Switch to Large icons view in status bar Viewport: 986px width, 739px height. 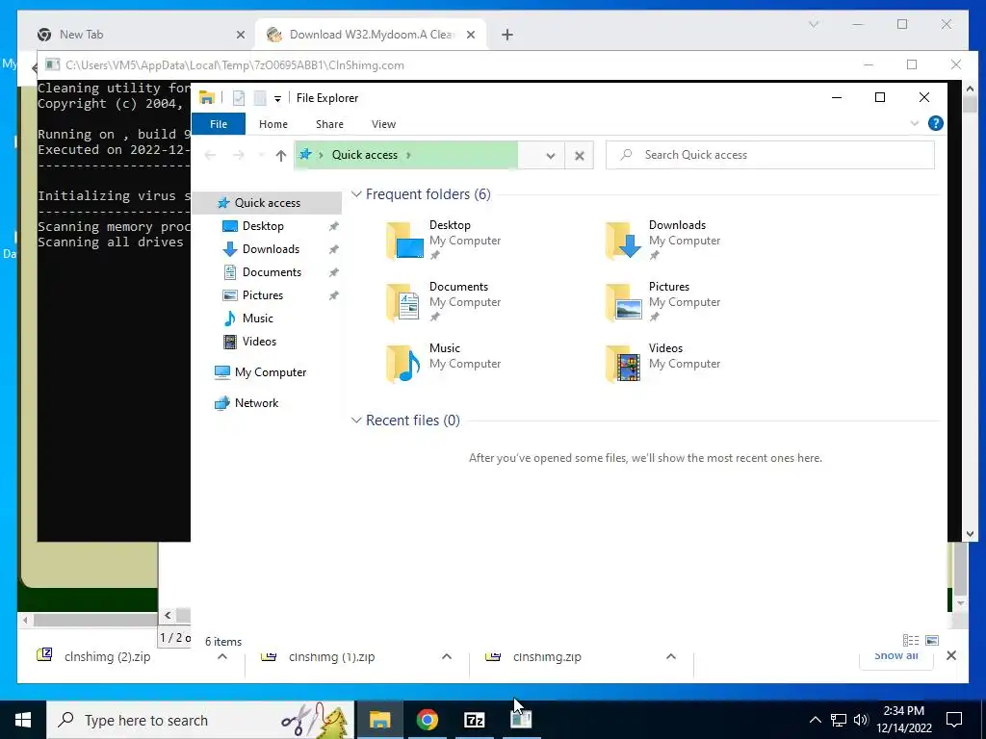[932, 640]
